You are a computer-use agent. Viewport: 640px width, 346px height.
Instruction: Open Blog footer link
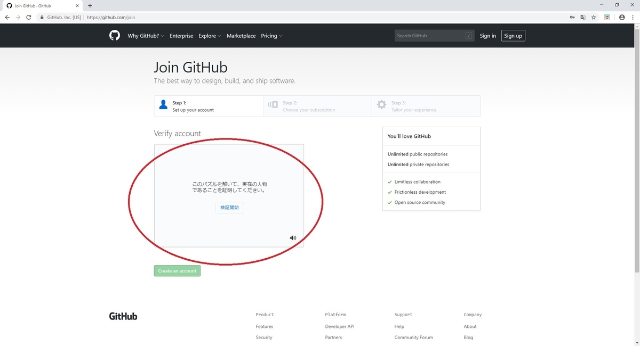click(x=468, y=337)
